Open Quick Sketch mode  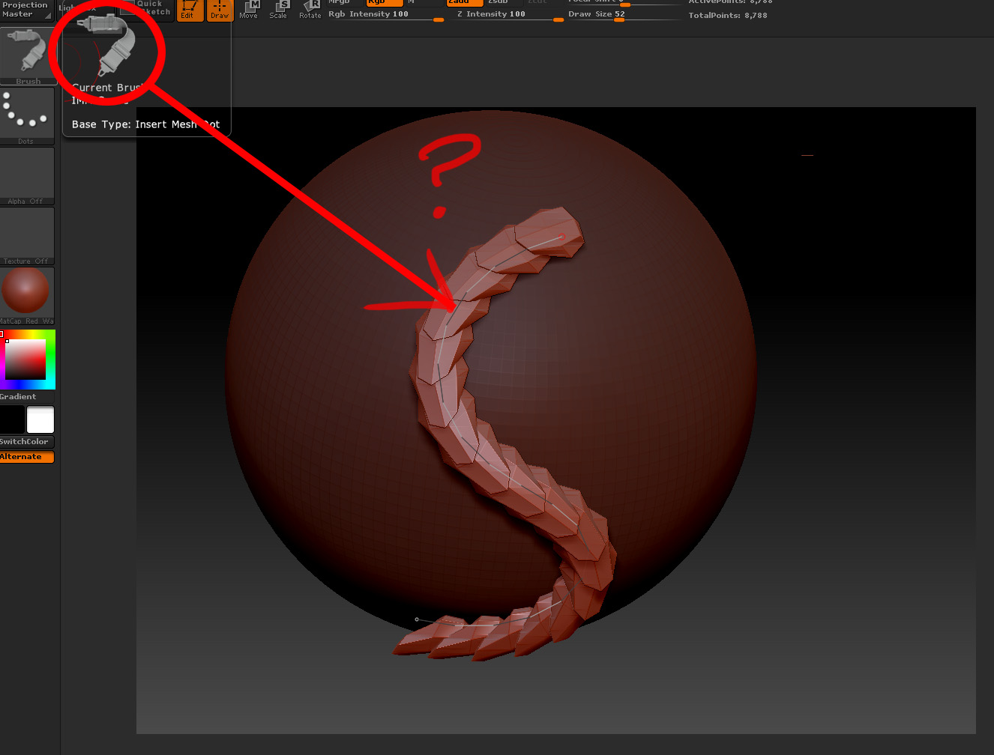click(148, 7)
